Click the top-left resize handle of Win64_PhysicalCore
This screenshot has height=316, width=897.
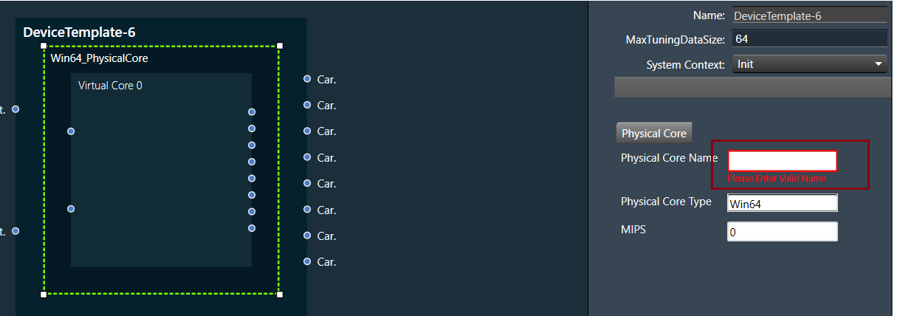pos(44,46)
